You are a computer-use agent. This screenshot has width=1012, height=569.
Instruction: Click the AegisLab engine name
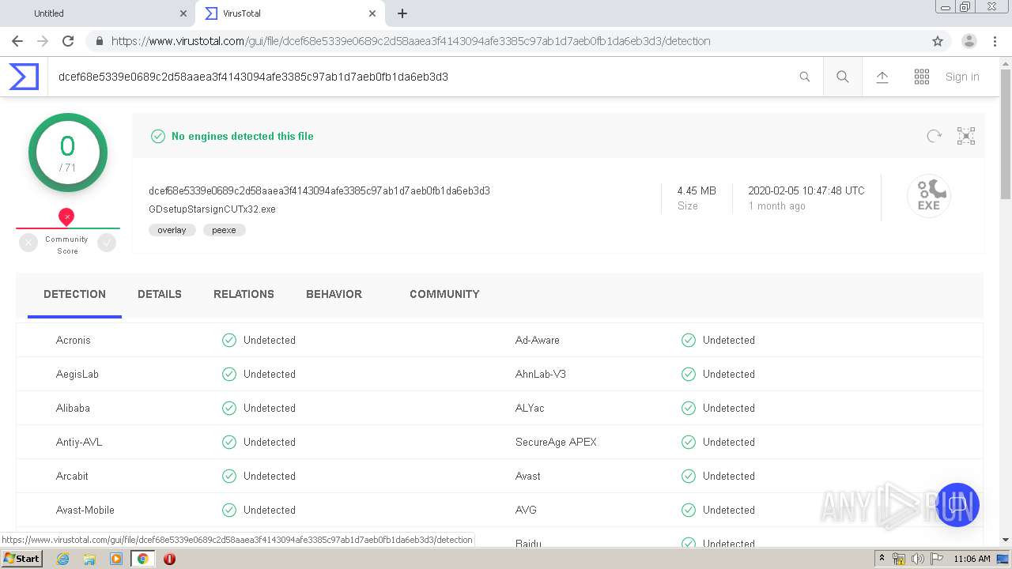click(x=77, y=374)
